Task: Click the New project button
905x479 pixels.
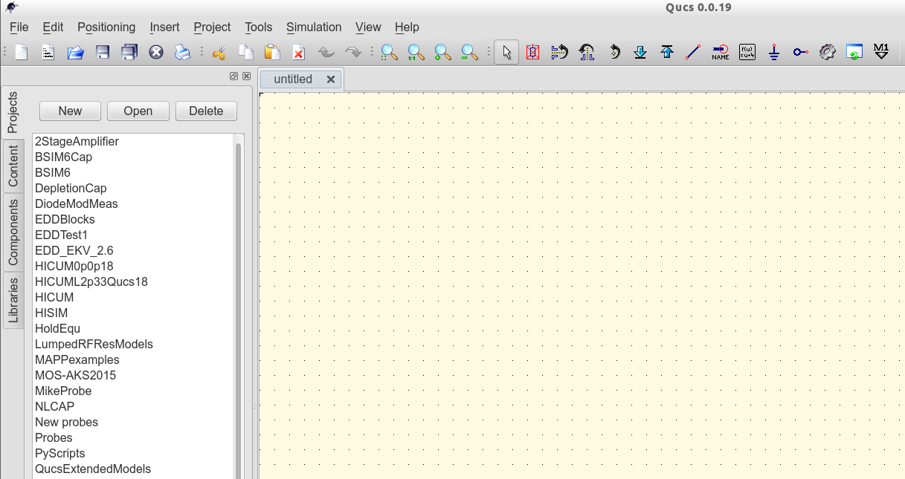Action: (70, 111)
